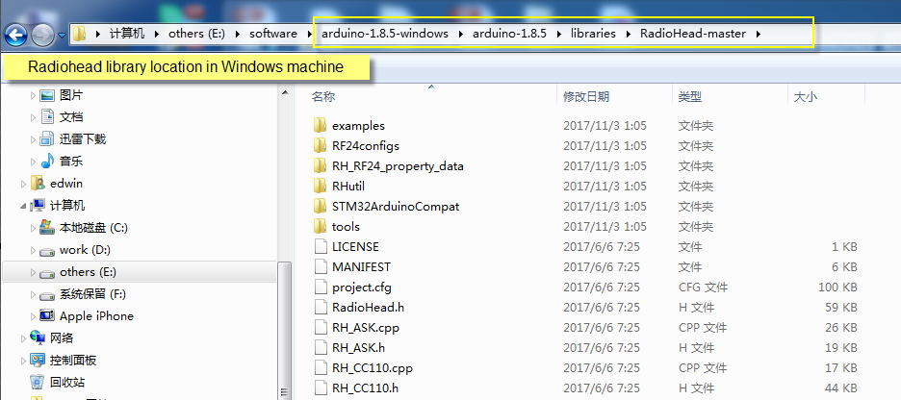Open 音乐 in the navigation pane
Viewport: 901px width, 400px height.
click(x=71, y=162)
